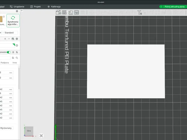The image size is (187, 140).
Task: Toggle the advanced settings switch
Action: point(9,52)
